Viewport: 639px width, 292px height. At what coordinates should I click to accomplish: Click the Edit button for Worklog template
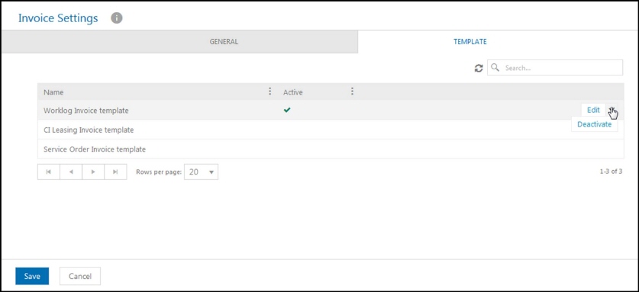(x=593, y=110)
